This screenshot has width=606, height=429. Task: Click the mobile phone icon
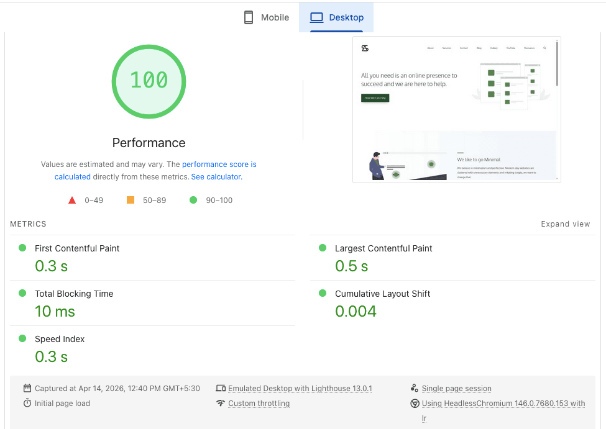249,17
